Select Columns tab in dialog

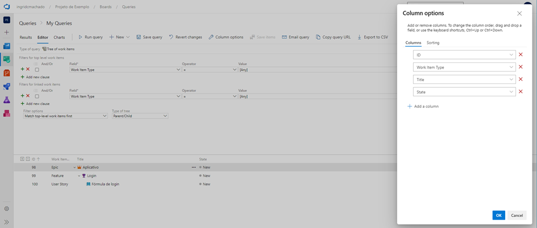(413, 43)
